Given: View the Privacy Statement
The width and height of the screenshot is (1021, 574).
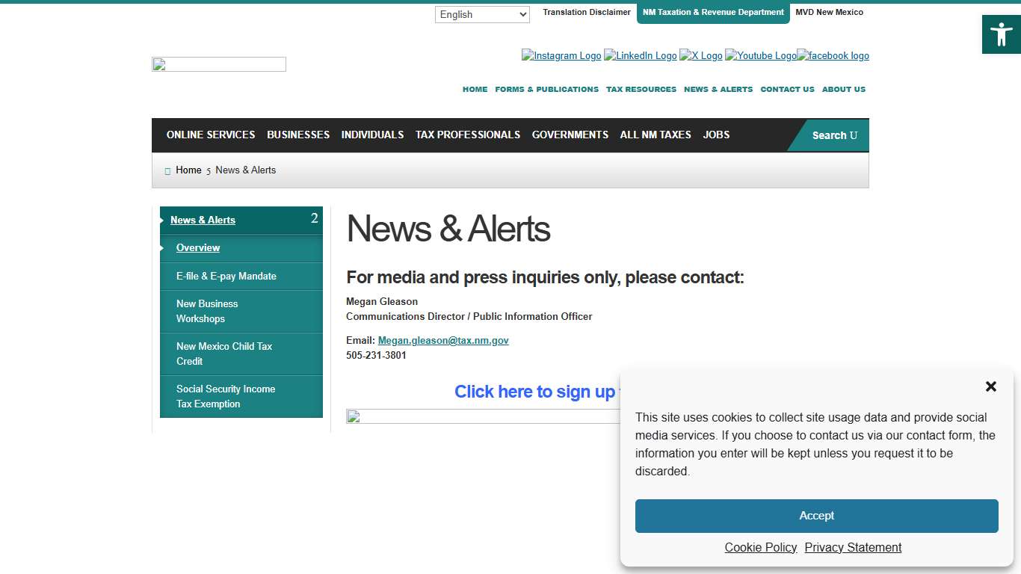Looking at the screenshot, I should (x=853, y=547).
